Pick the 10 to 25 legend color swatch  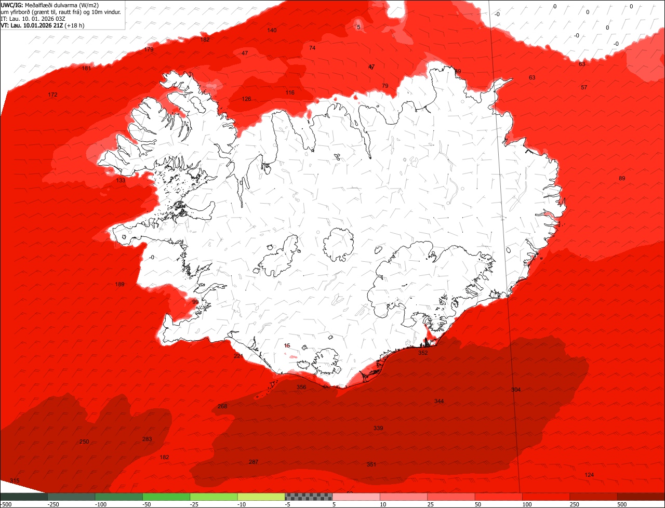click(x=404, y=497)
